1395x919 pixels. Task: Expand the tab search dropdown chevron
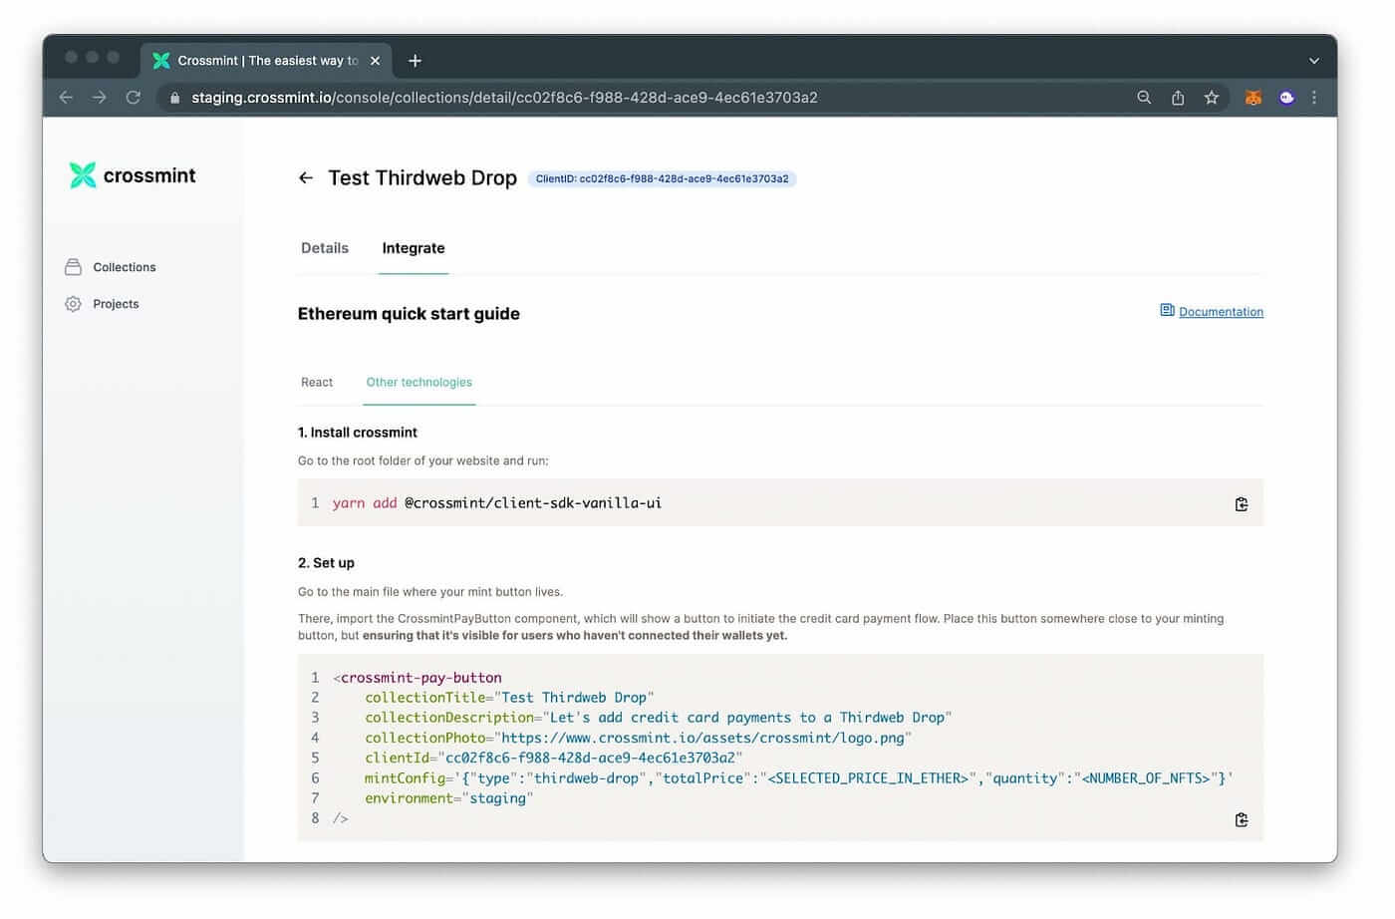(x=1314, y=61)
